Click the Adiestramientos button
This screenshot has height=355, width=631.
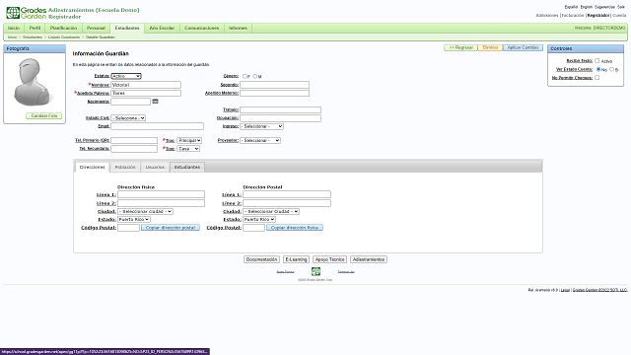pos(369,259)
